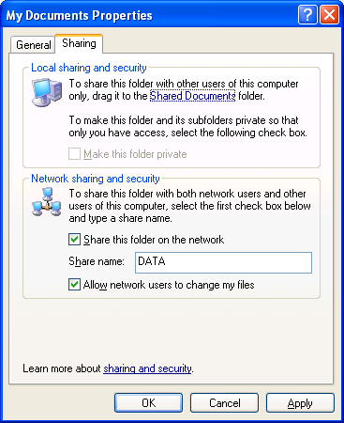Viewport: 344px width, 423px height.
Task: Disable Allow network users to change my files
Action: click(74, 285)
